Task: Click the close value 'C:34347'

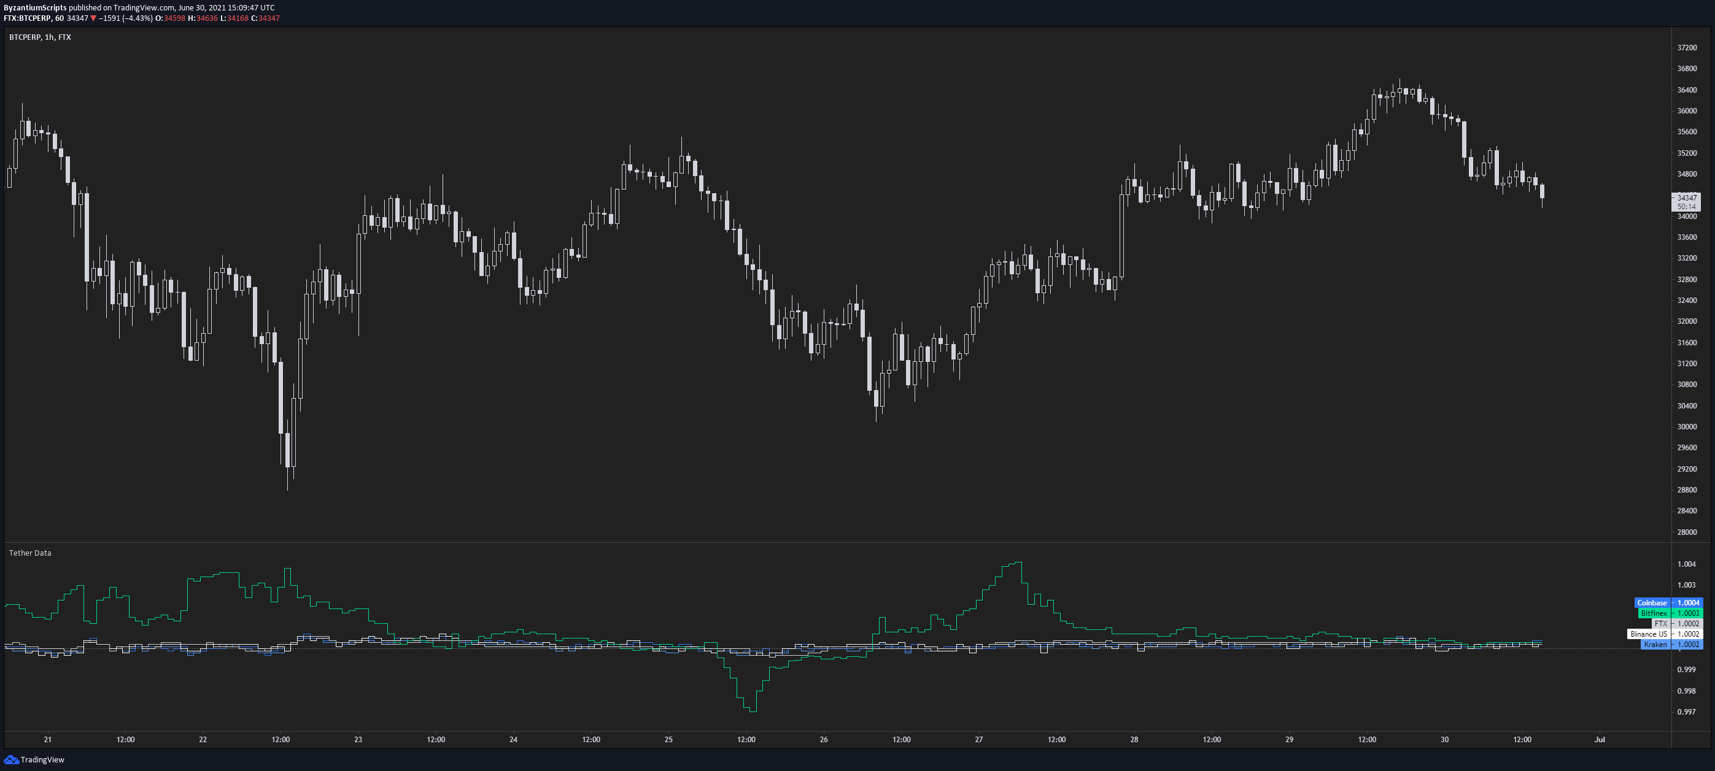Action: coord(265,18)
